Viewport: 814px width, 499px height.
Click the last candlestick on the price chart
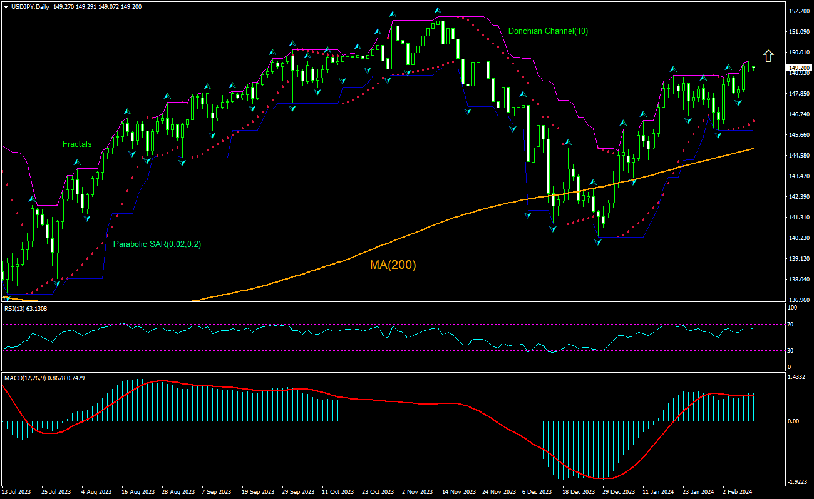[754, 67]
